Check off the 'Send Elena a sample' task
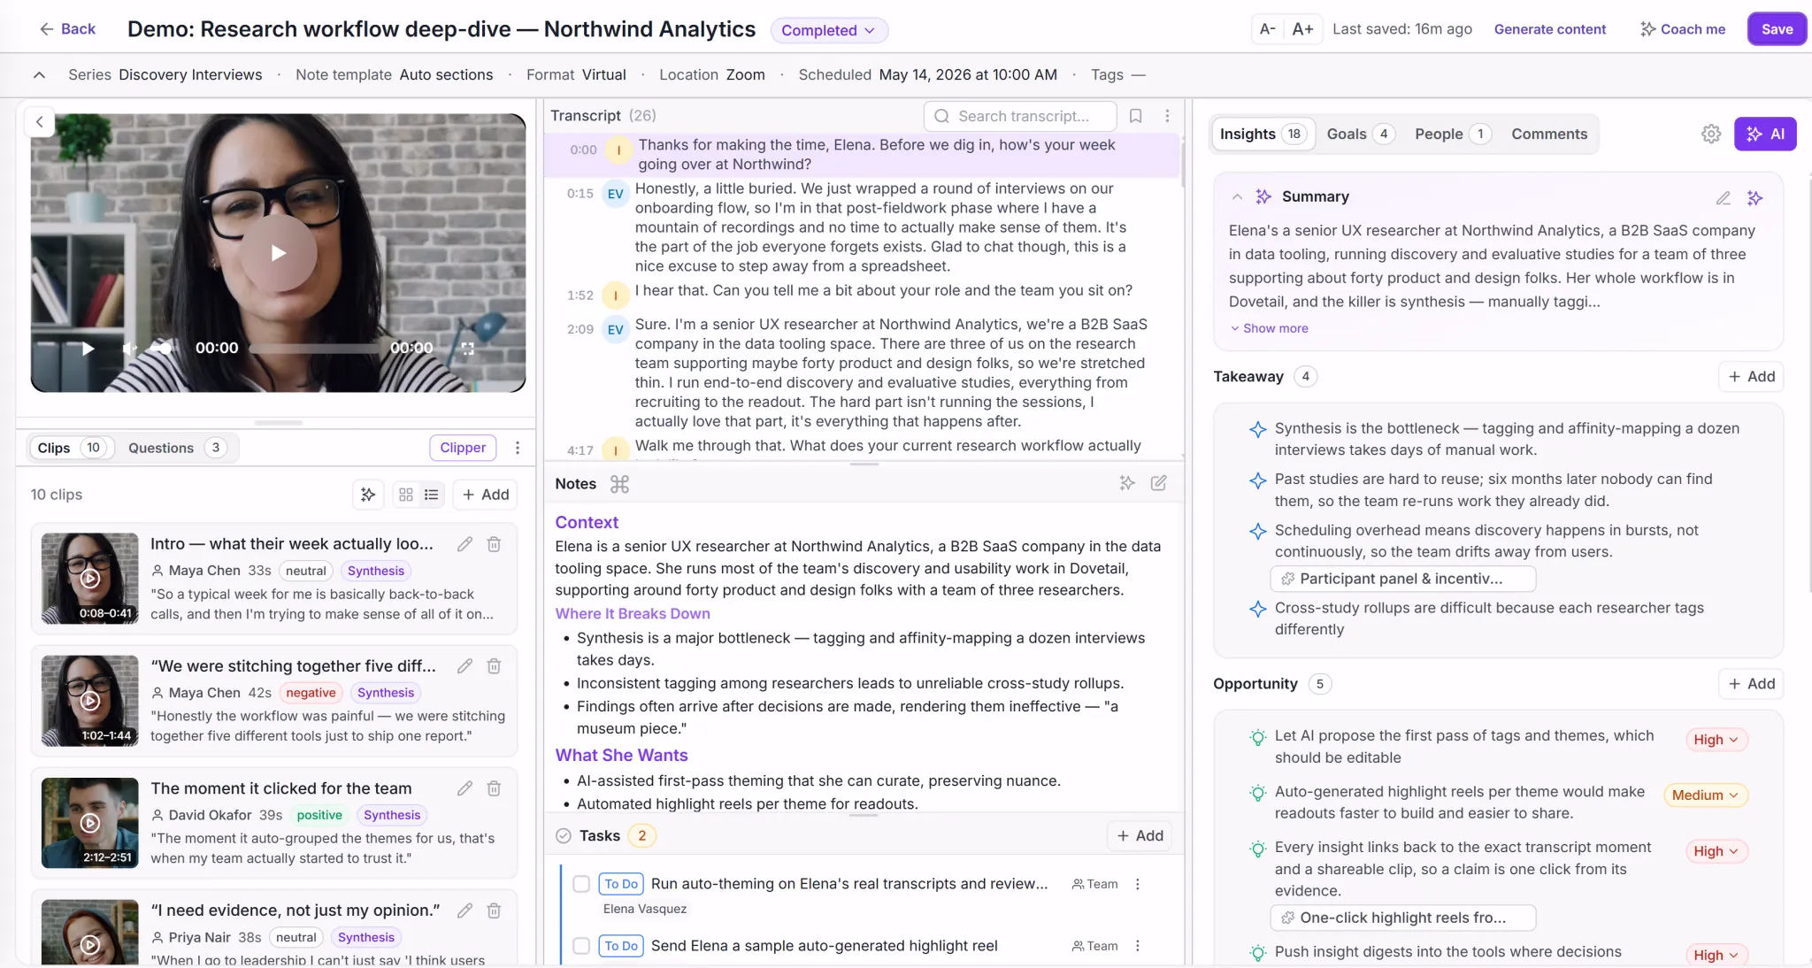This screenshot has width=1812, height=968. click(x=581, y=946)
